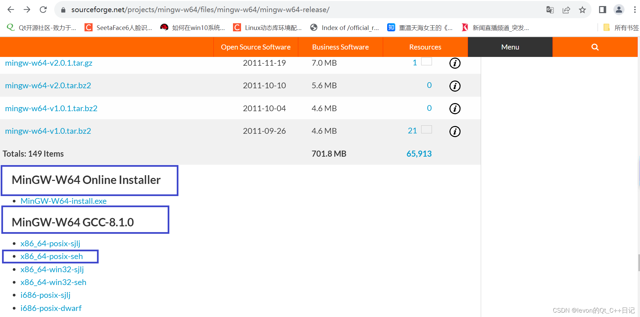Open browser side panel

[603, 10]
